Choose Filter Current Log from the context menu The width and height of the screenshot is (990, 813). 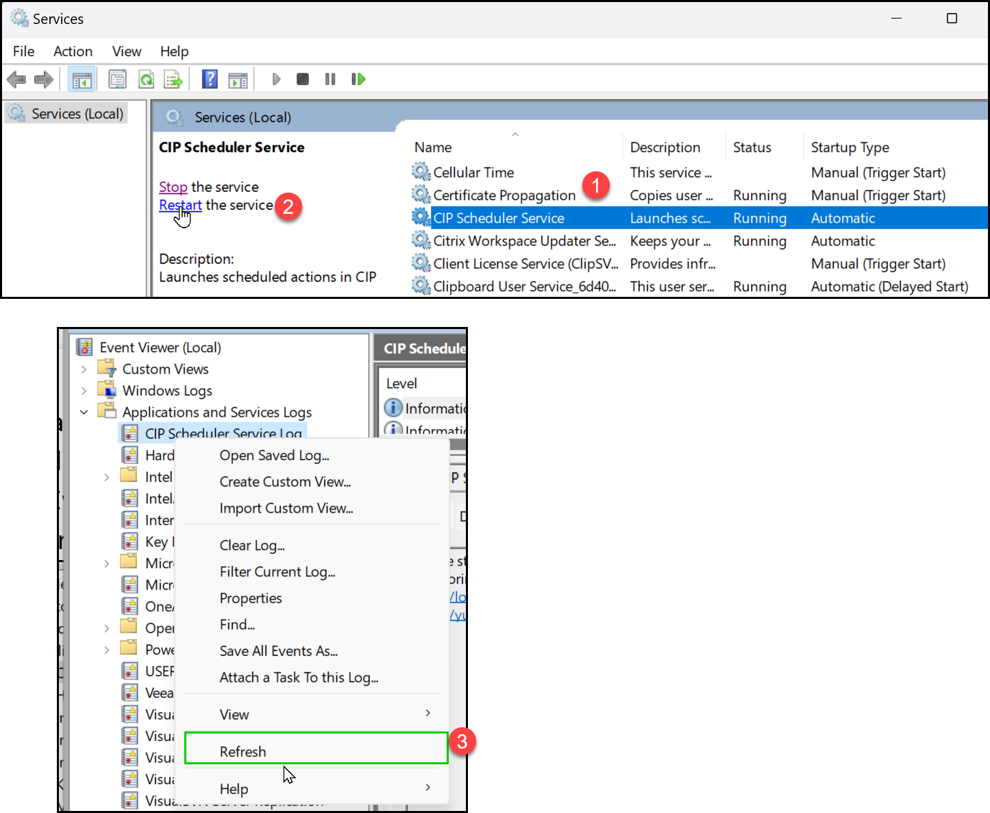coord(277,572)
